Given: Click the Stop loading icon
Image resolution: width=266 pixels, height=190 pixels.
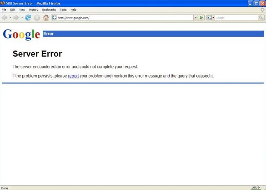Looking at the screenshot, I should click(37, 18).
